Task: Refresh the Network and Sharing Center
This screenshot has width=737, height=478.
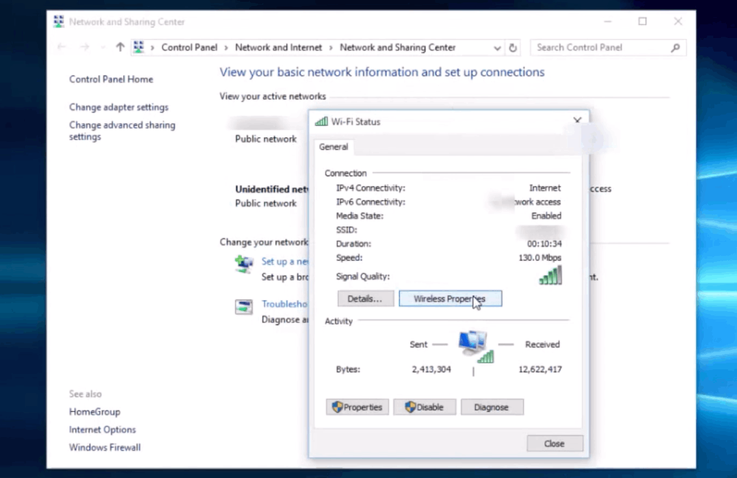Action: [513, 48]
